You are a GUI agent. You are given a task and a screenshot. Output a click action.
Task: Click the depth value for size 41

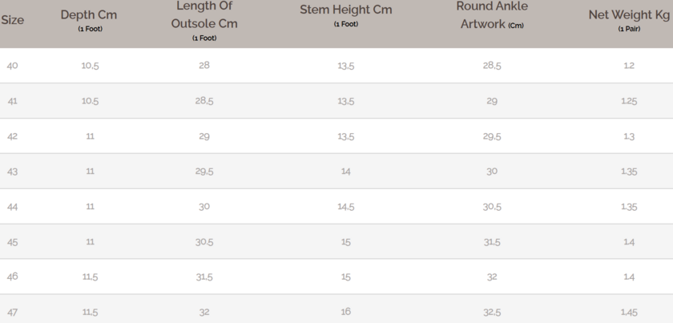90,101
